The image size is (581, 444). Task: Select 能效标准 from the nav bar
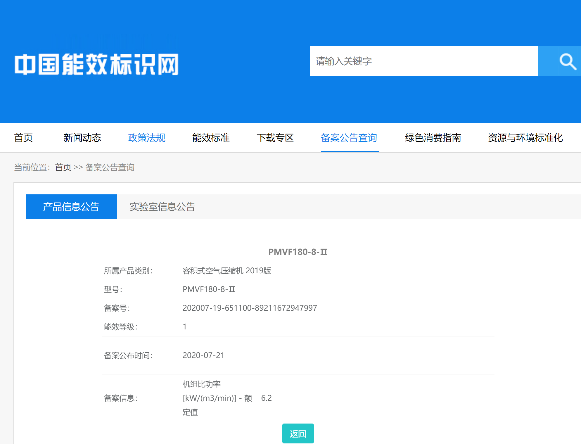click(211, 138)
